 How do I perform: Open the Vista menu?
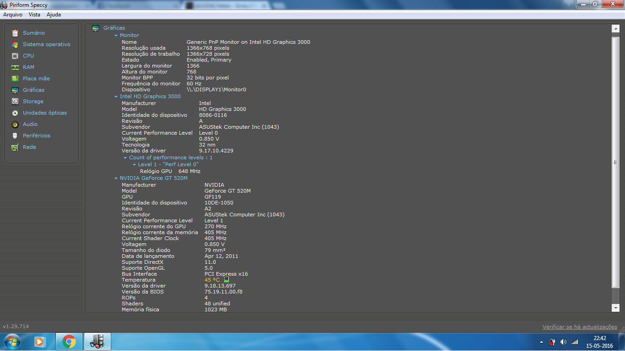[x=34, y=15]
